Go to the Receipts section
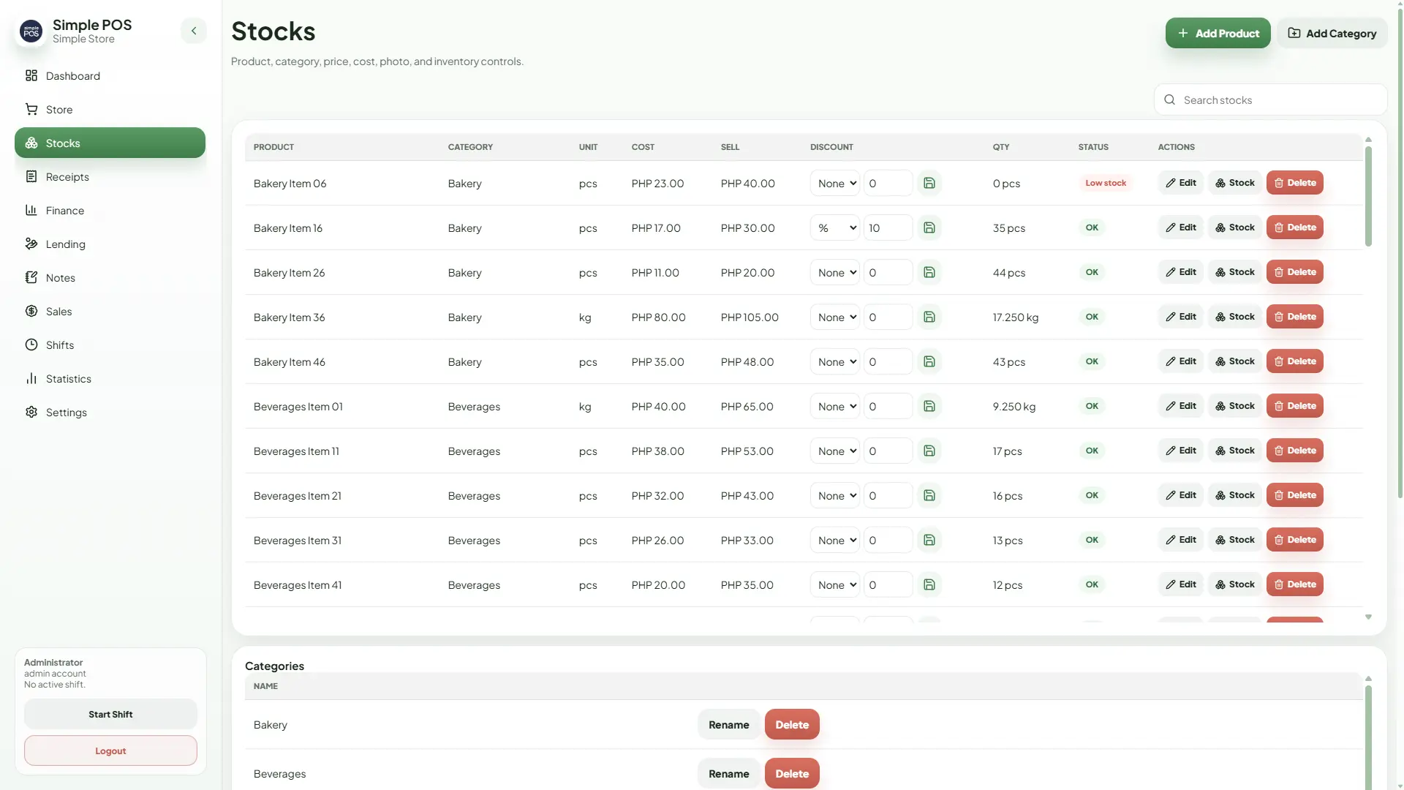The image size is (1404, 790). (110, 176)
